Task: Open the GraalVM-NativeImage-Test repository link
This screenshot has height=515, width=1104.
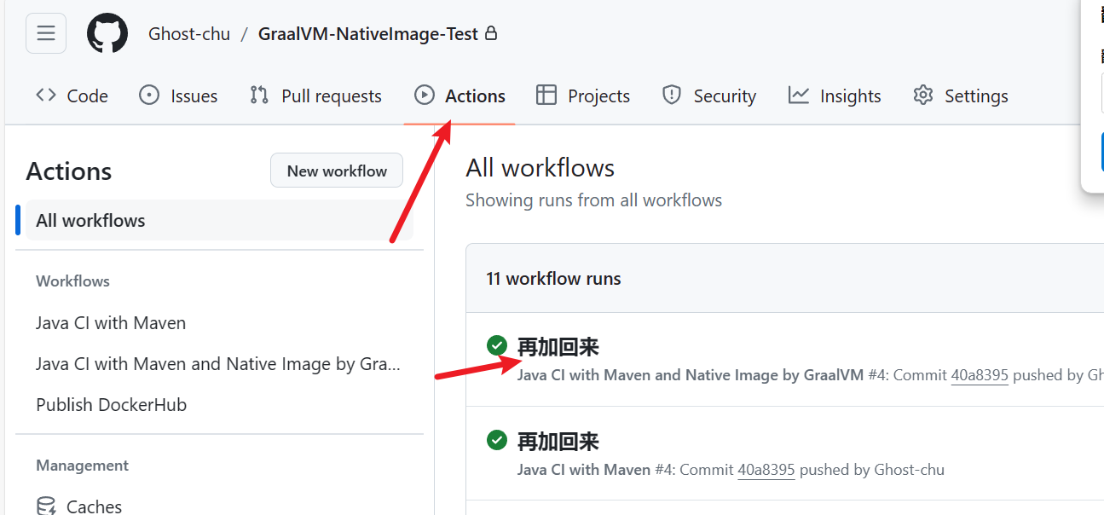Action: (368, 34)
